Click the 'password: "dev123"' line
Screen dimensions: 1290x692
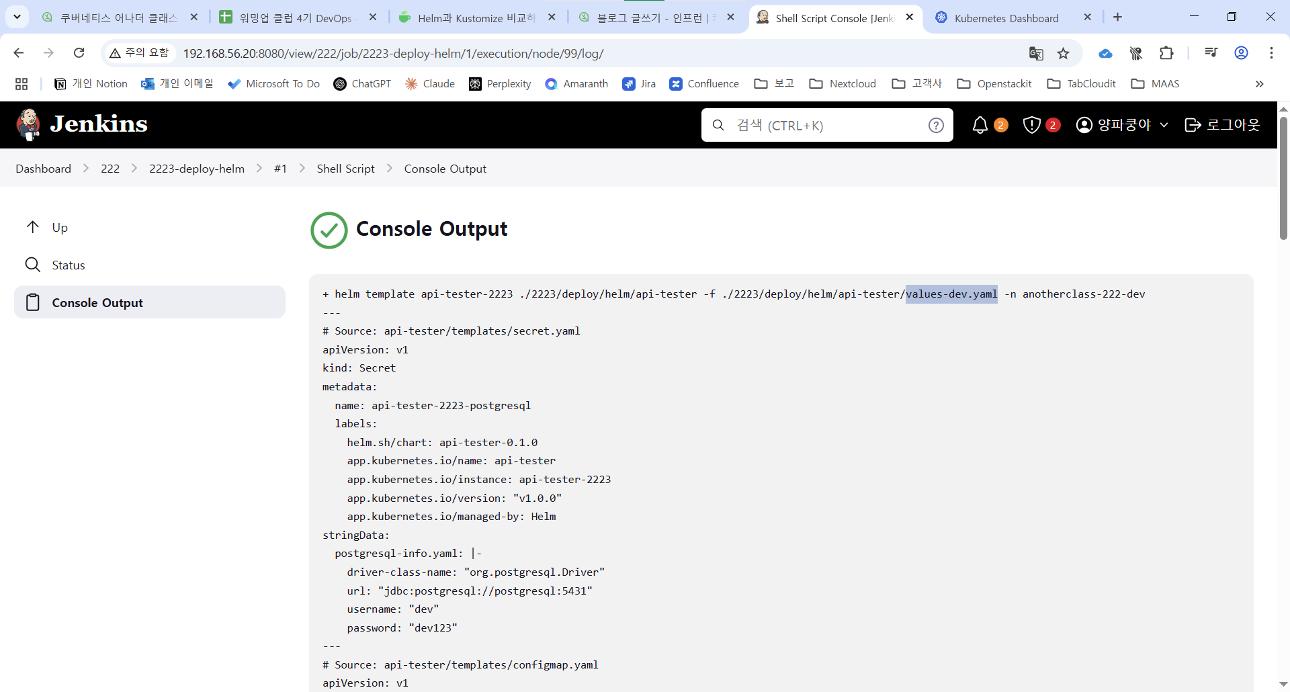click(x=402, y=628)
